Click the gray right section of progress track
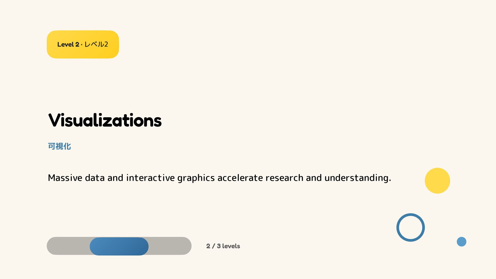Image resolution: width=496 pixels, height=279 pixels. [170, 246]
